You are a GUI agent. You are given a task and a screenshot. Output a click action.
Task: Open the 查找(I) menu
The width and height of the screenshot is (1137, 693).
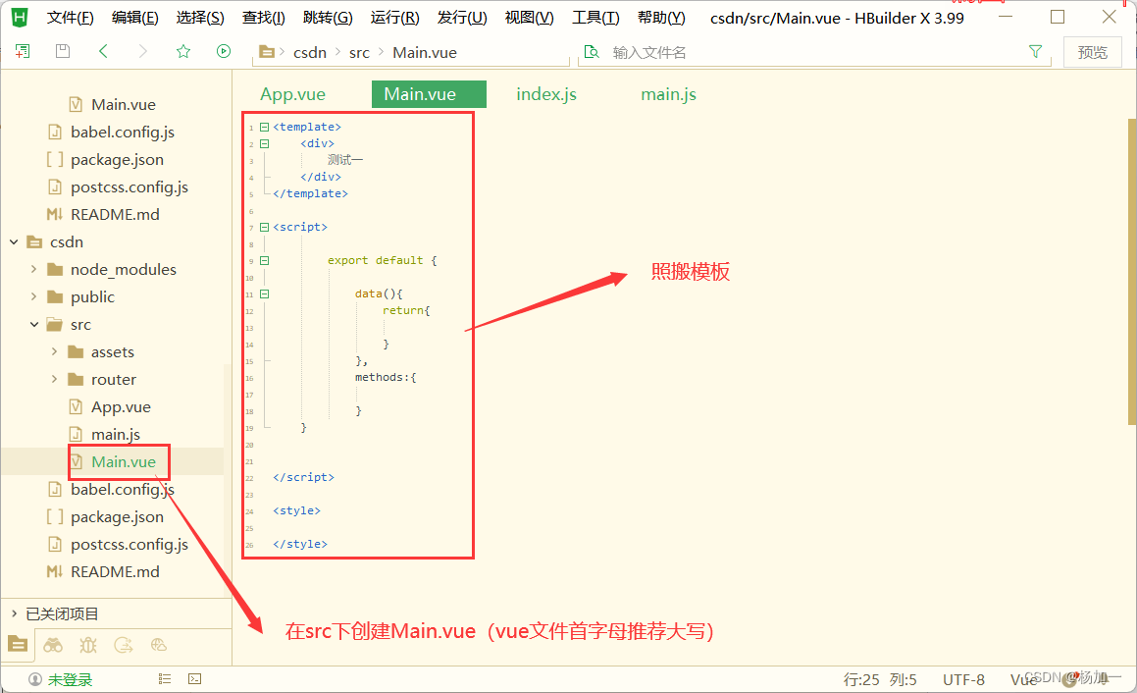pos(263,18)
